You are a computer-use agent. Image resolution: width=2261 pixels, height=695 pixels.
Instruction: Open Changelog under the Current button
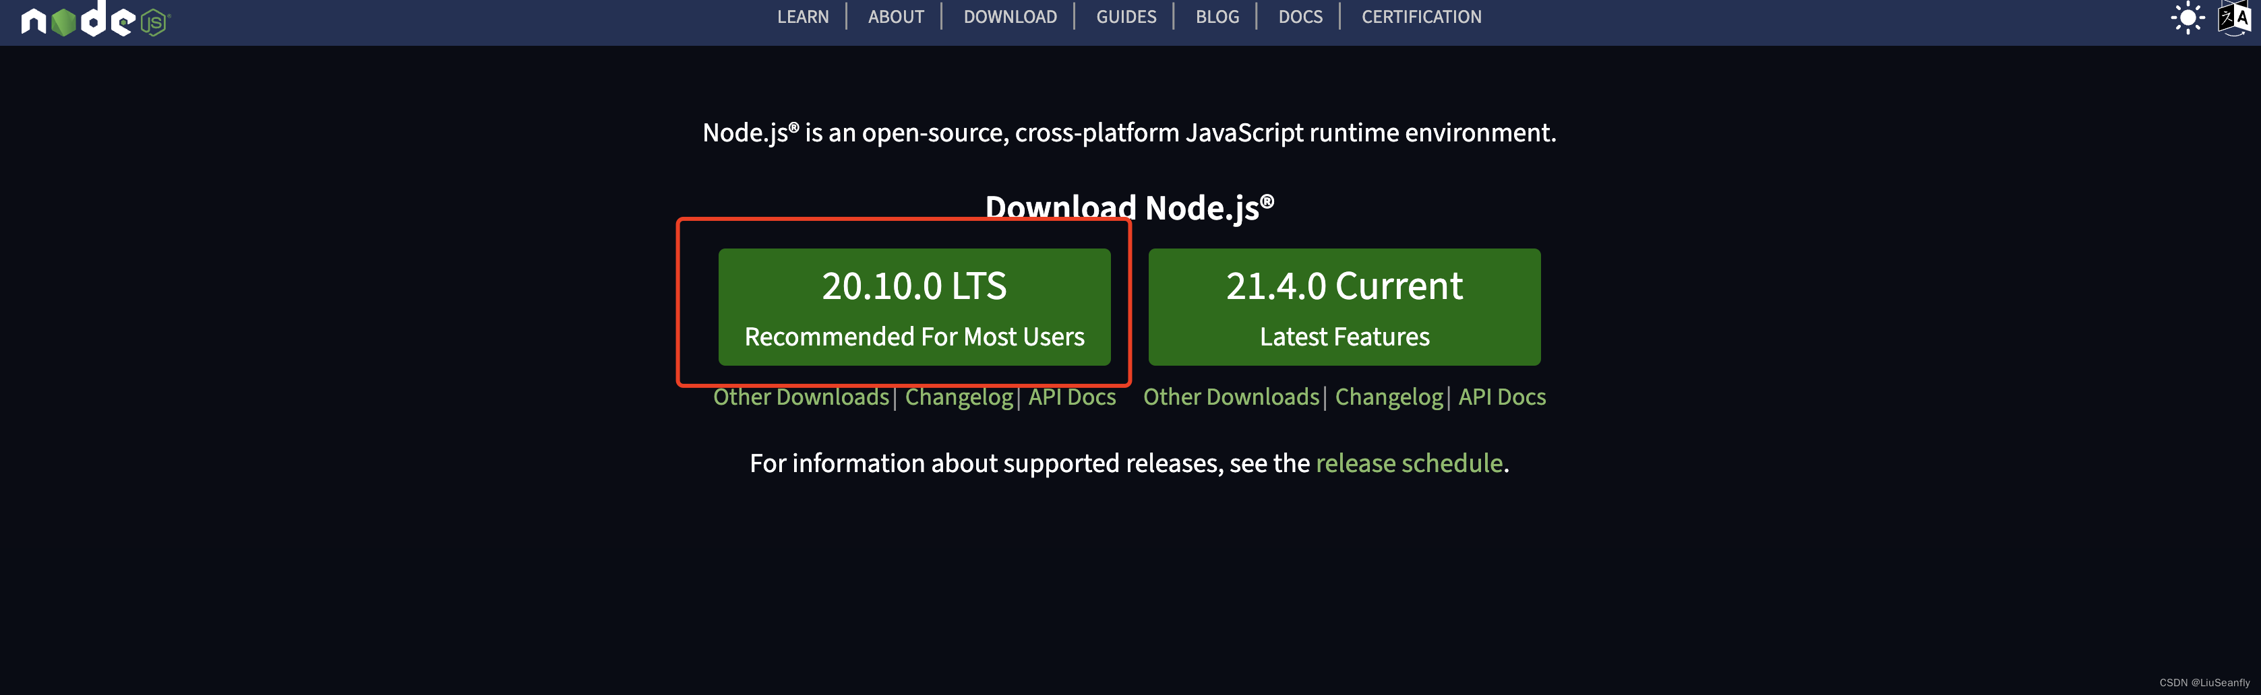(x=1389, y=397)
